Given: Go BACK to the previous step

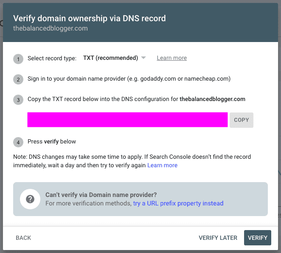Looking at the screenshot, I should [23, 238].
